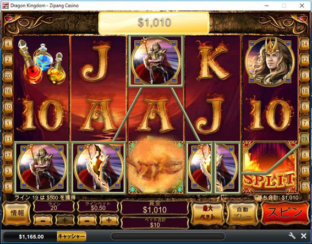Click the bottom progress bar

click(168, 236)
